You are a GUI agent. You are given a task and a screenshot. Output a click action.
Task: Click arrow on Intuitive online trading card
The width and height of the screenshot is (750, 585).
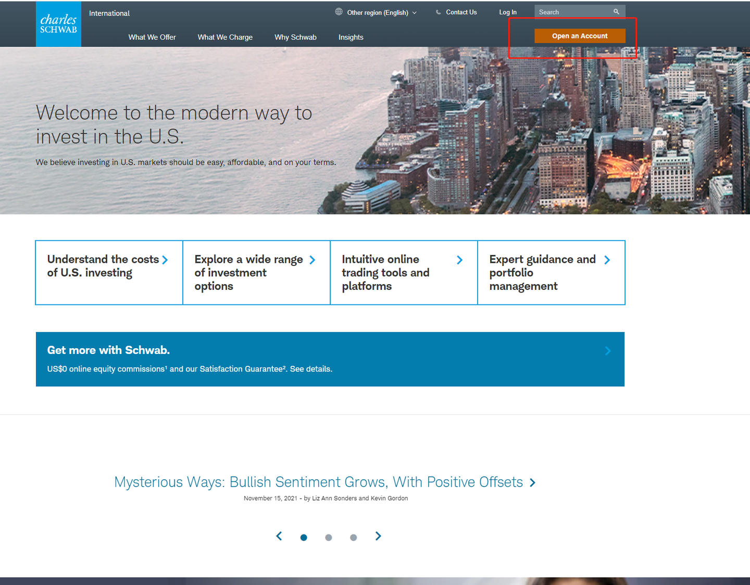click(x=459, y=260)
